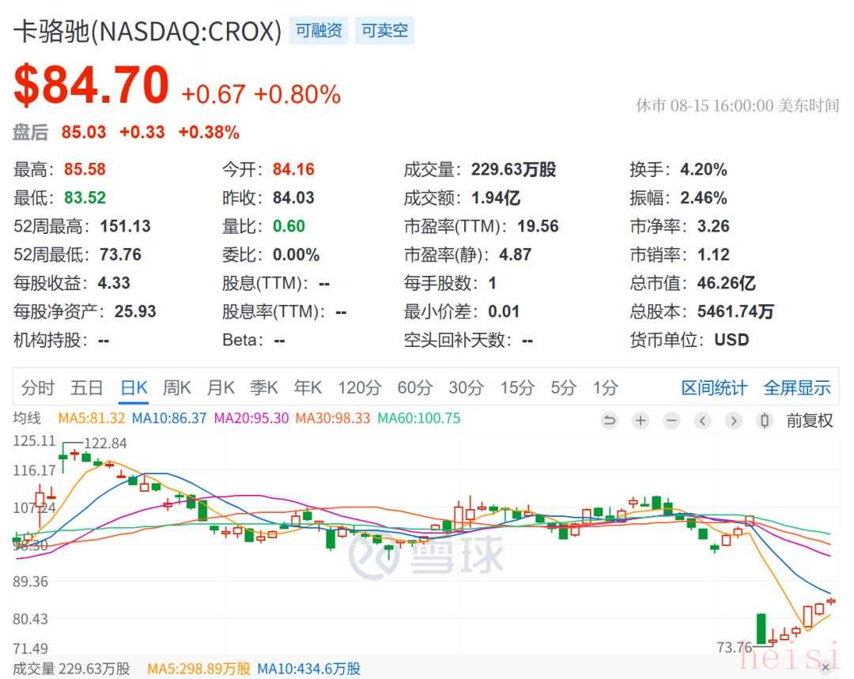
Task: Switch to 分时 chart tab
Action: (x=38, y=388)
